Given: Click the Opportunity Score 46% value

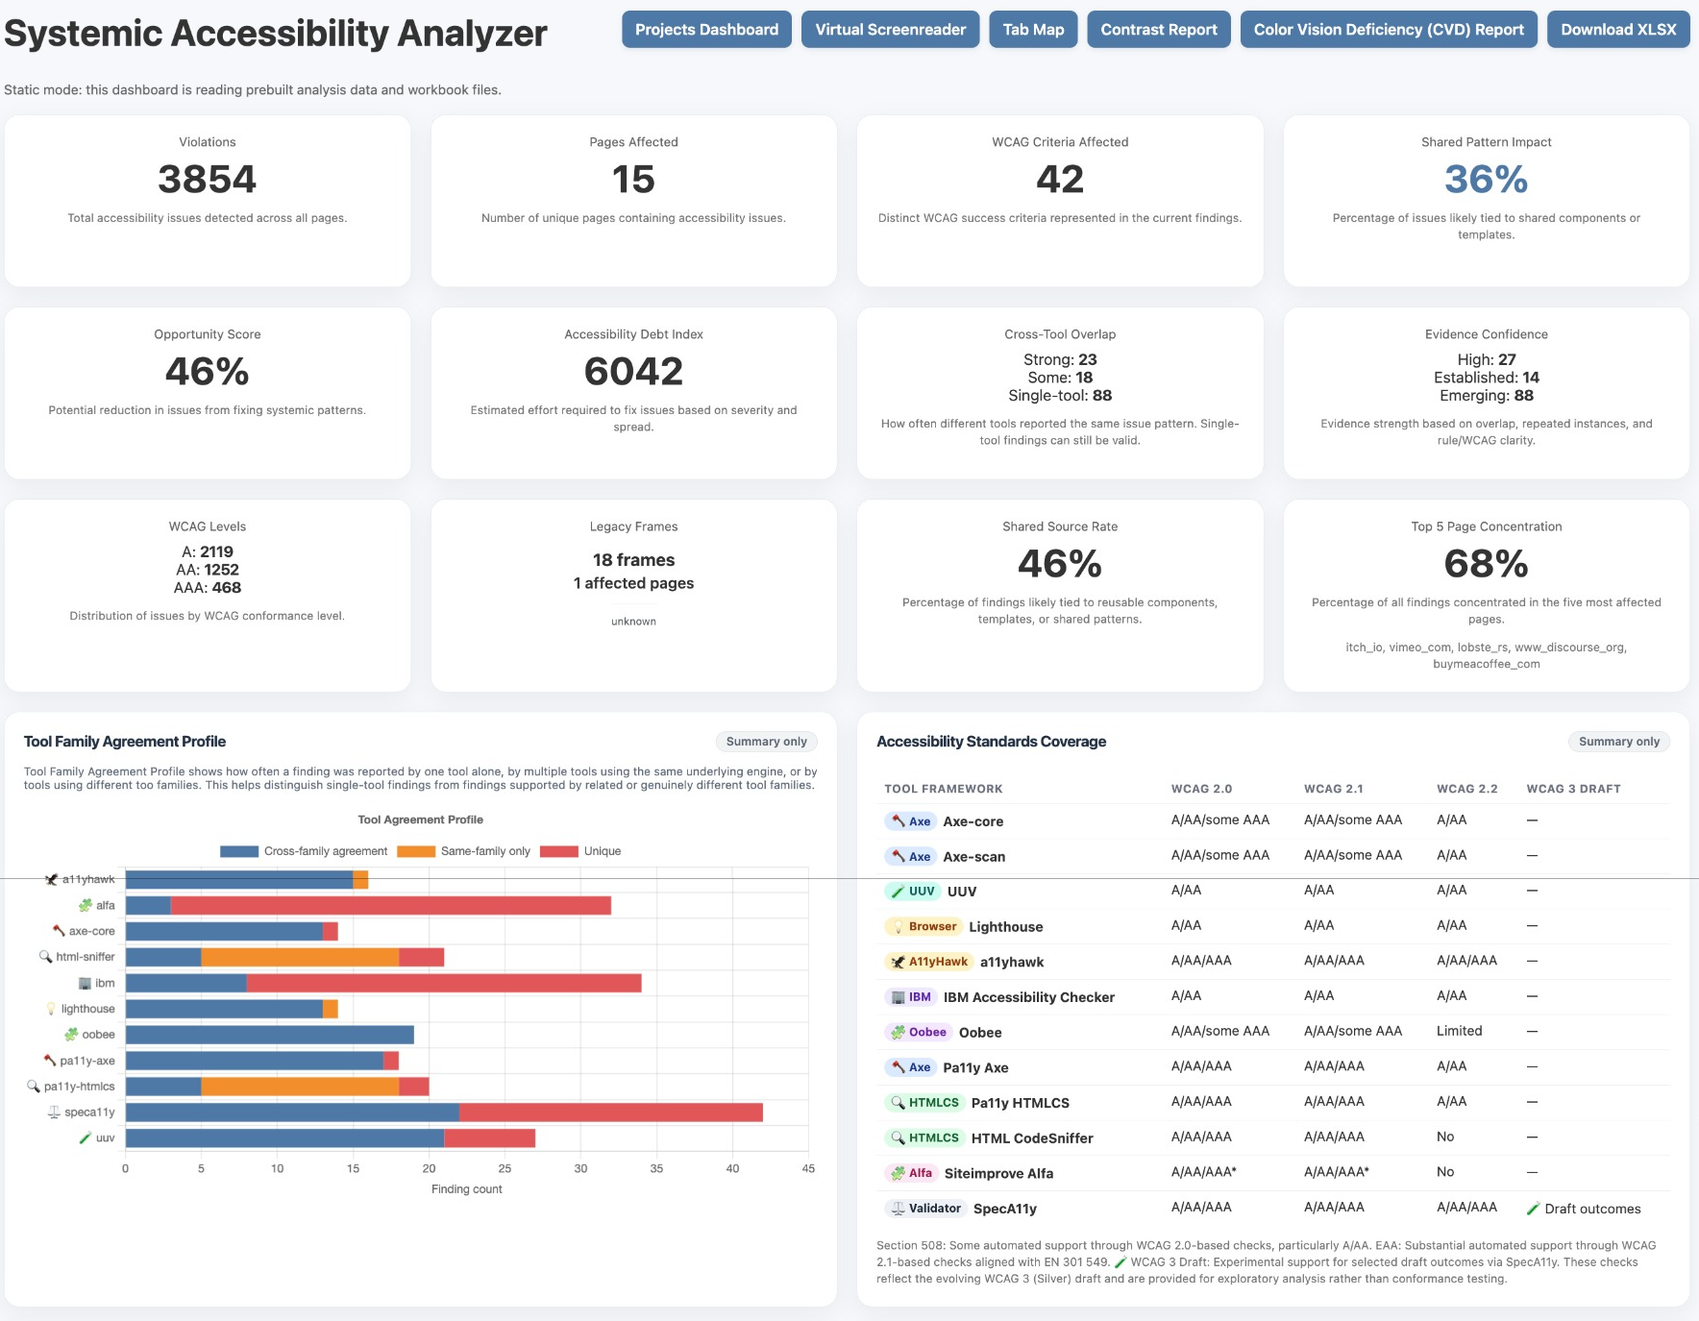Looking at the screenshot, I should [208, 372].
